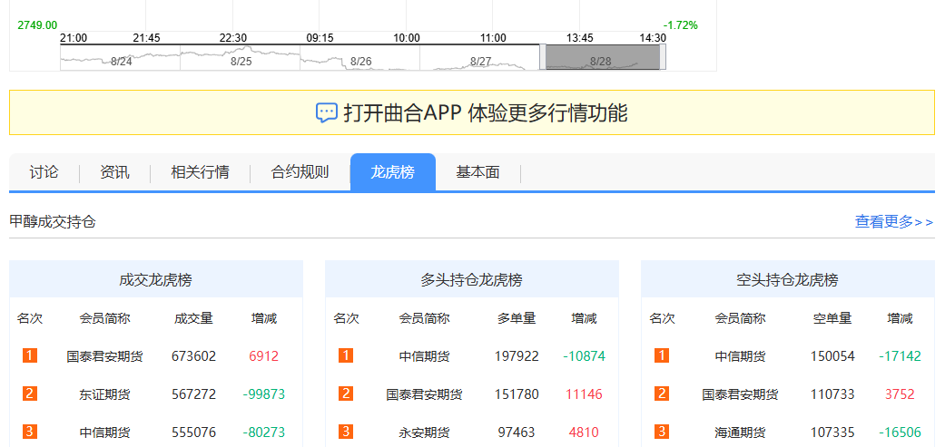Click 东证期货 in 成交龙虎榜
This screenshot has height=447, width=945.
pyautogui.click(x=105, y=395)
